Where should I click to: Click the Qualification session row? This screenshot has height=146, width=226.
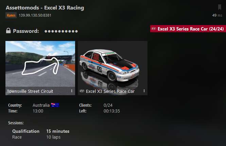coord(41,131)
